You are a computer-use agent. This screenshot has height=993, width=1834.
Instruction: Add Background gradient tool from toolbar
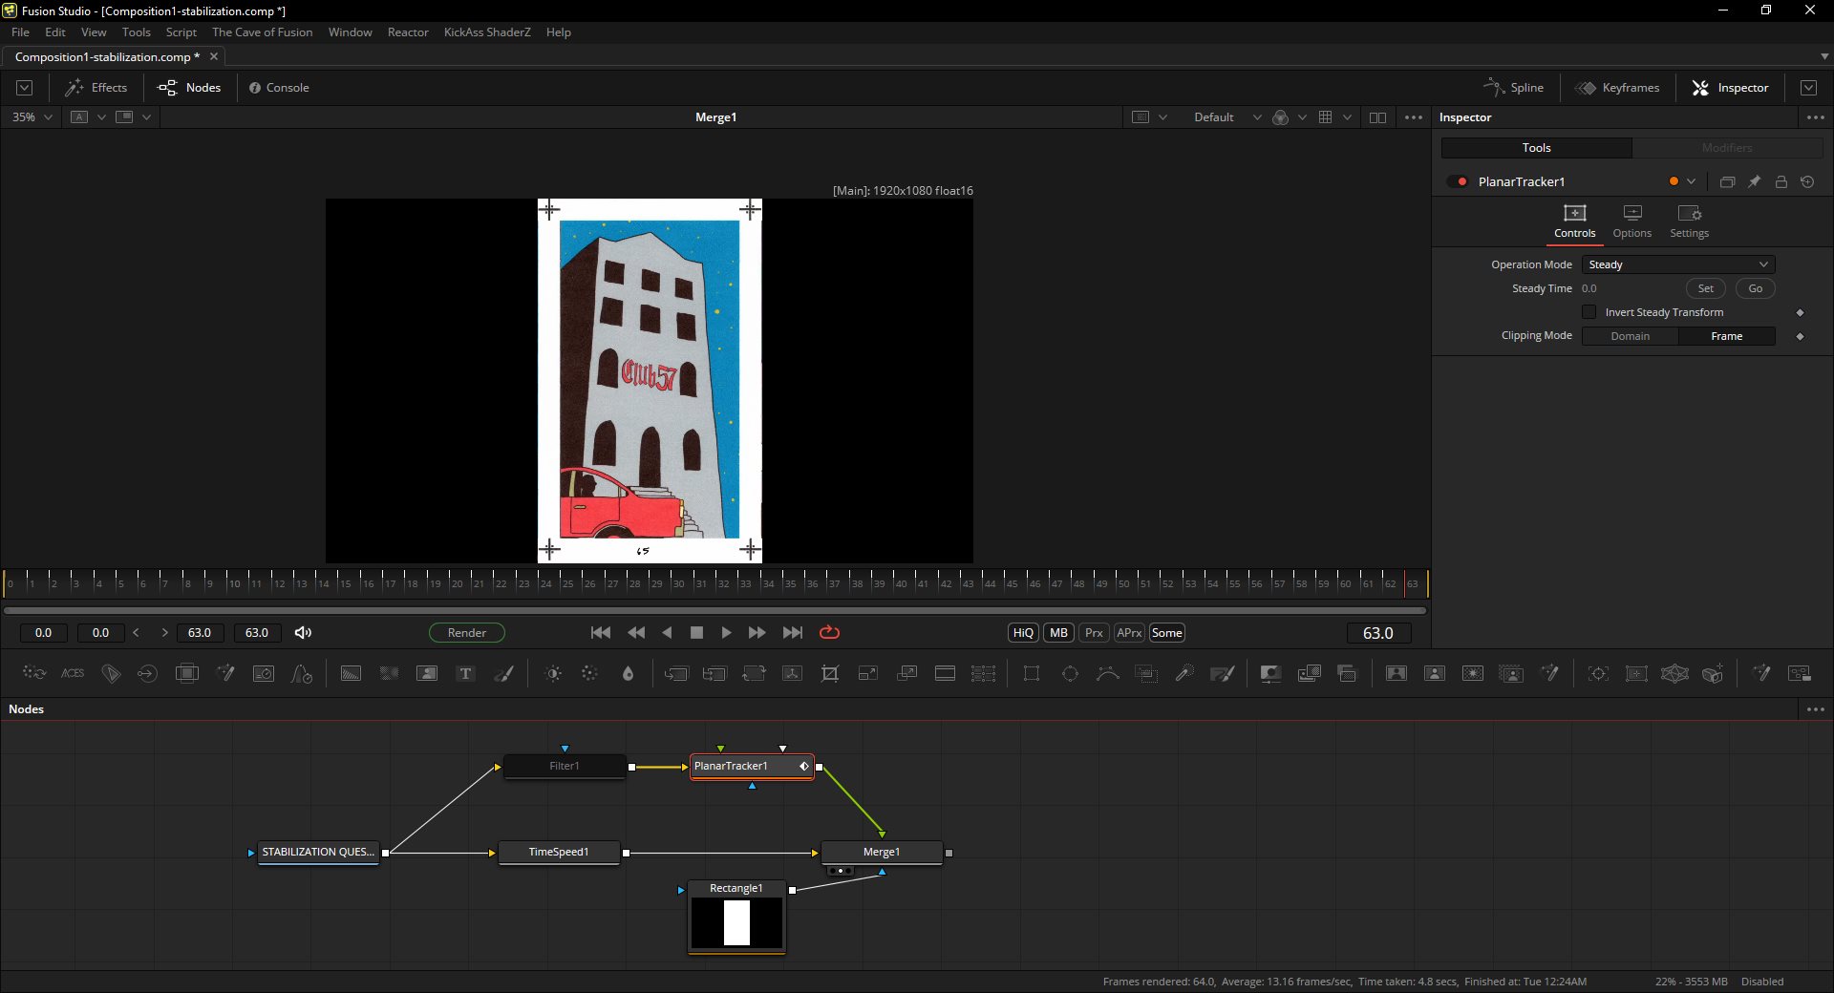pyautogui.click(x=351, y=673)
